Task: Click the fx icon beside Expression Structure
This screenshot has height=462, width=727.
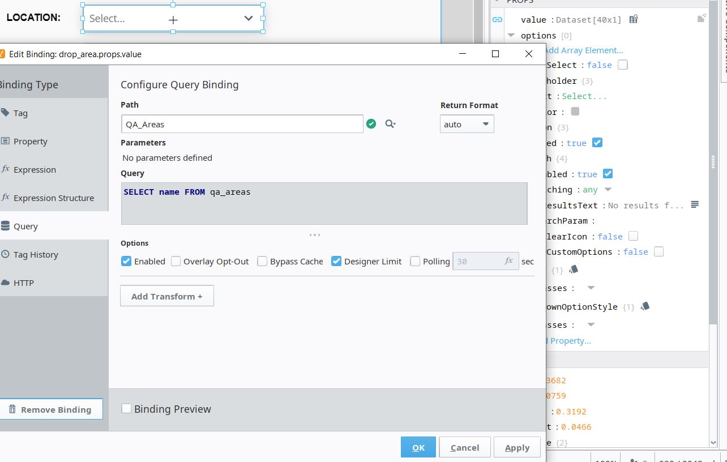Action: coord(5,198)
